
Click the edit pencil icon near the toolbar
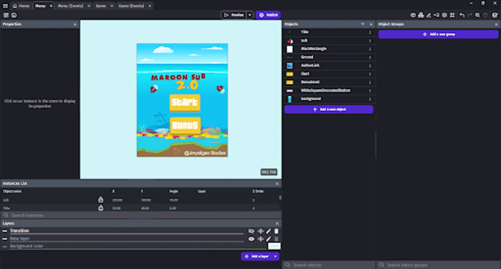(x=428, y=15)
